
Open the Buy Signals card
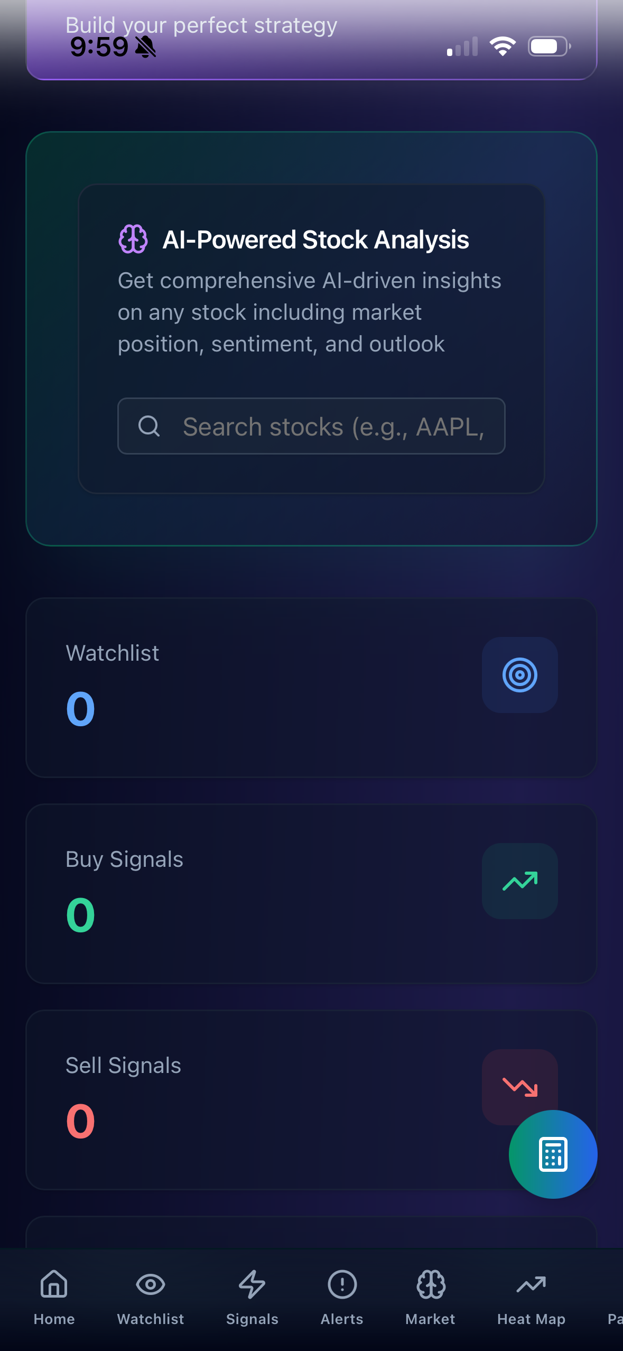pos(311,893)
